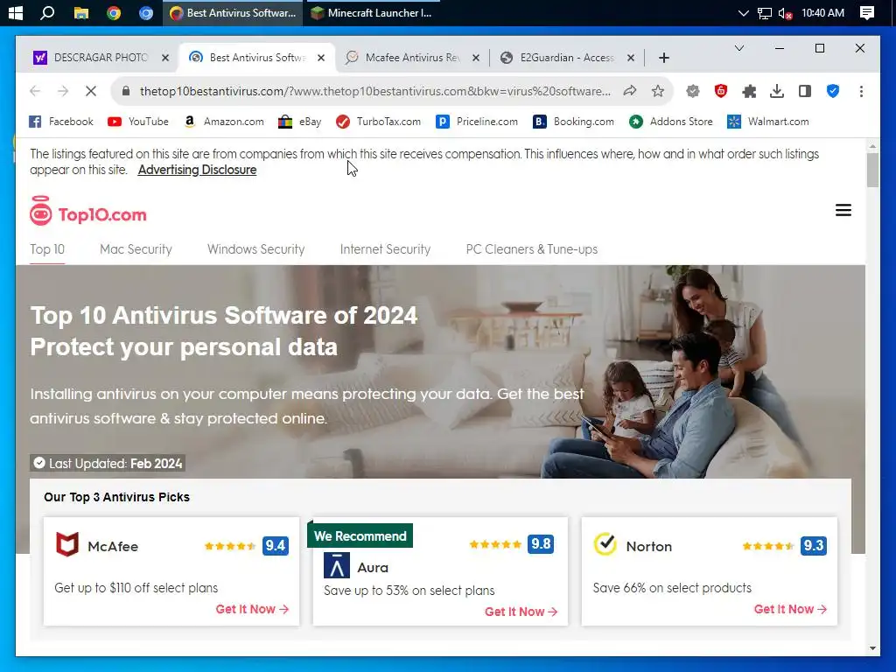Bookmark this page with star
The image size is (896, 672).
pos(658,91)
